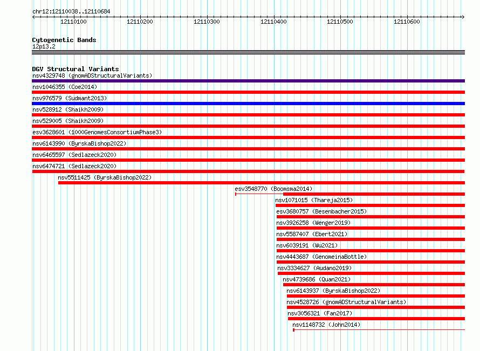Click the red bar under nsv5511425
The height and width of the screenshot is (351, 480).
pos(262,183)
